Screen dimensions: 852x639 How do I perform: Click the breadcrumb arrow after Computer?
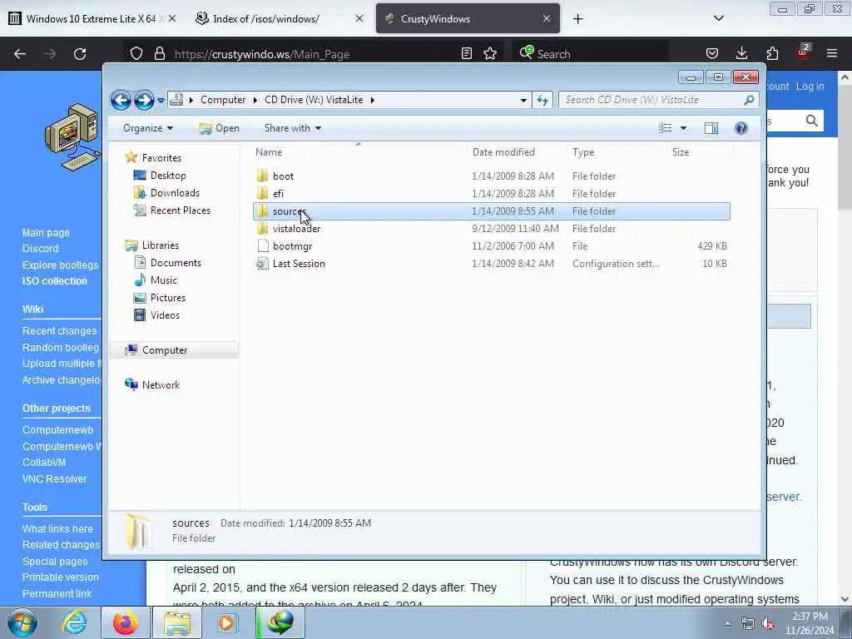[x=255, y=100]
